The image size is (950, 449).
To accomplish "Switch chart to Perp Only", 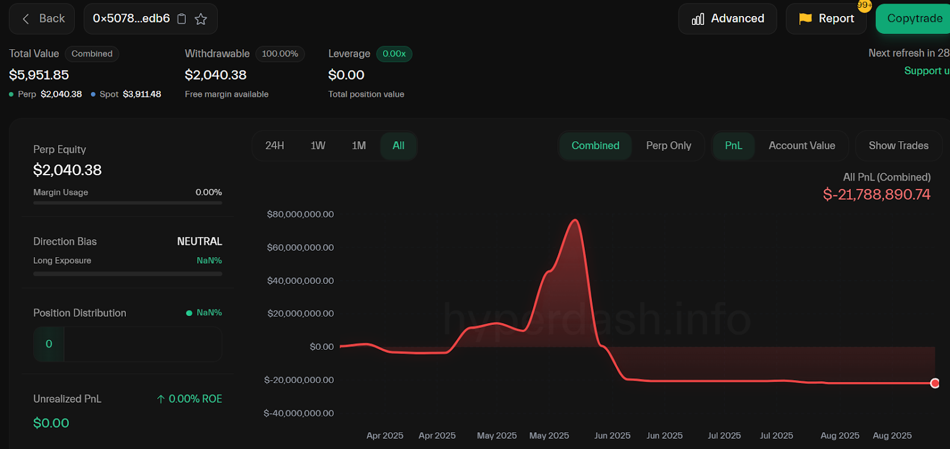I will pyautogui.click(x=669, y=146).
